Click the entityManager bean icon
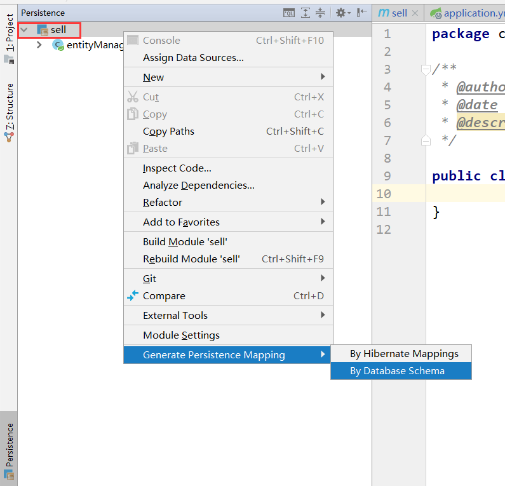Screen dimensions: 505x486 58,45
